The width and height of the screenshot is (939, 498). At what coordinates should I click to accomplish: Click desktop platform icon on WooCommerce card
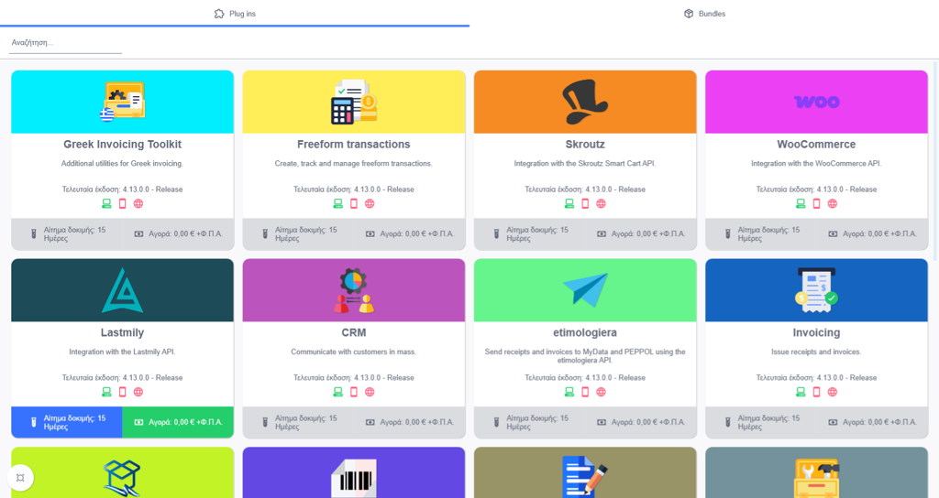(801, 204)
